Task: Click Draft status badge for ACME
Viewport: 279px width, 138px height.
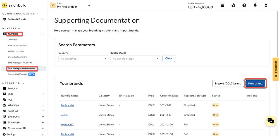Action: [216, 115]
